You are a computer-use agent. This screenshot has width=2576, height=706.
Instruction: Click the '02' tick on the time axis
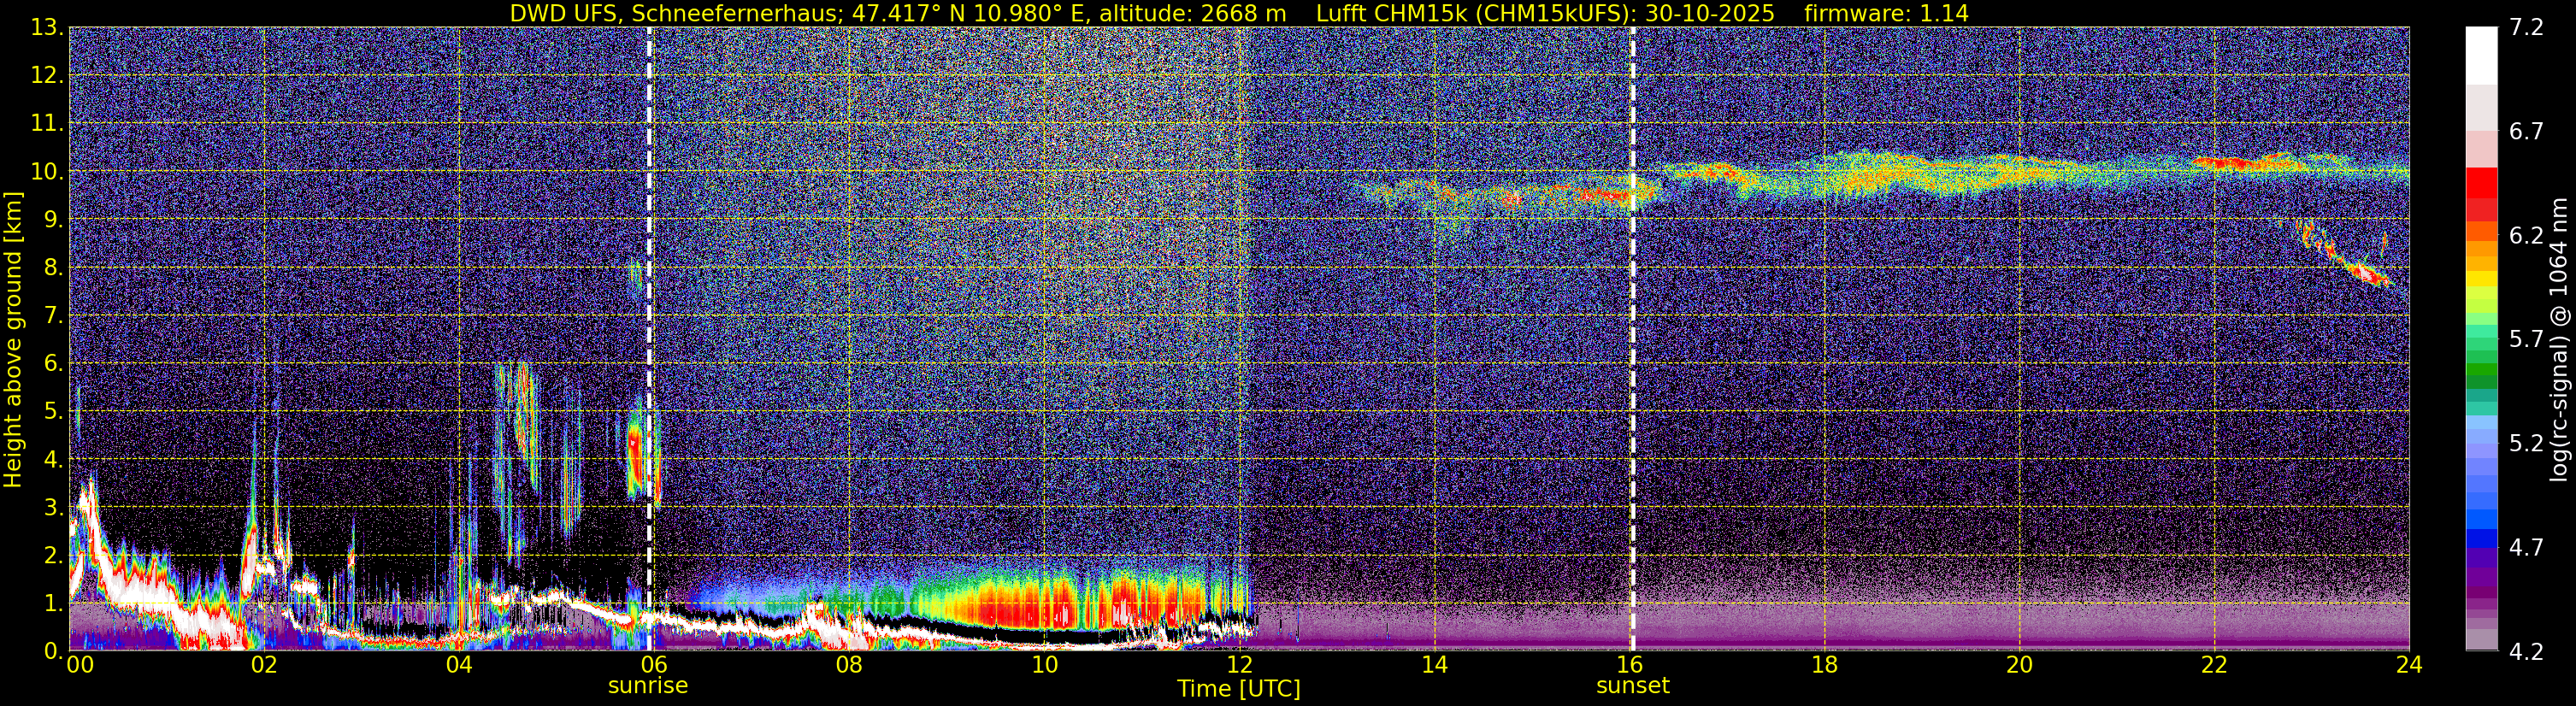[264, 665]
